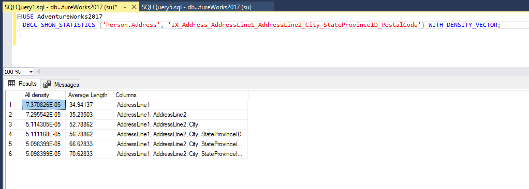Select the truncated columns cell in row 5
This screenshot has width=529, height=189.
pyautogui.click(x=181, y=144)
